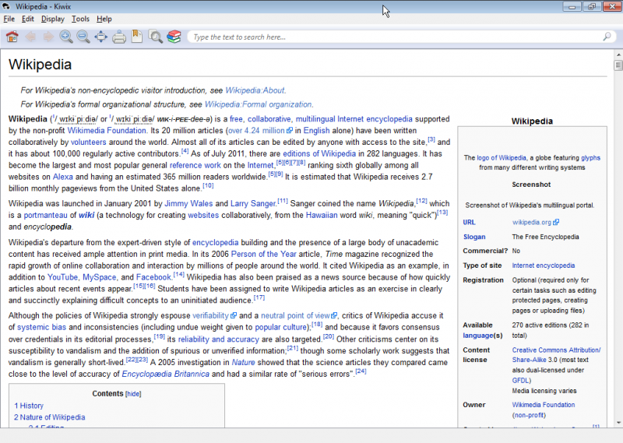Follow the portmanteau link
The image size is (623, 443).
click(45, 216)
